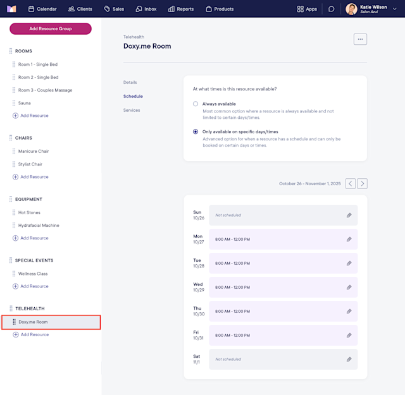Go to the previous week arrow
Image resolution: width=405 pixels, height=395 pixels.
[x=351, y=184]
